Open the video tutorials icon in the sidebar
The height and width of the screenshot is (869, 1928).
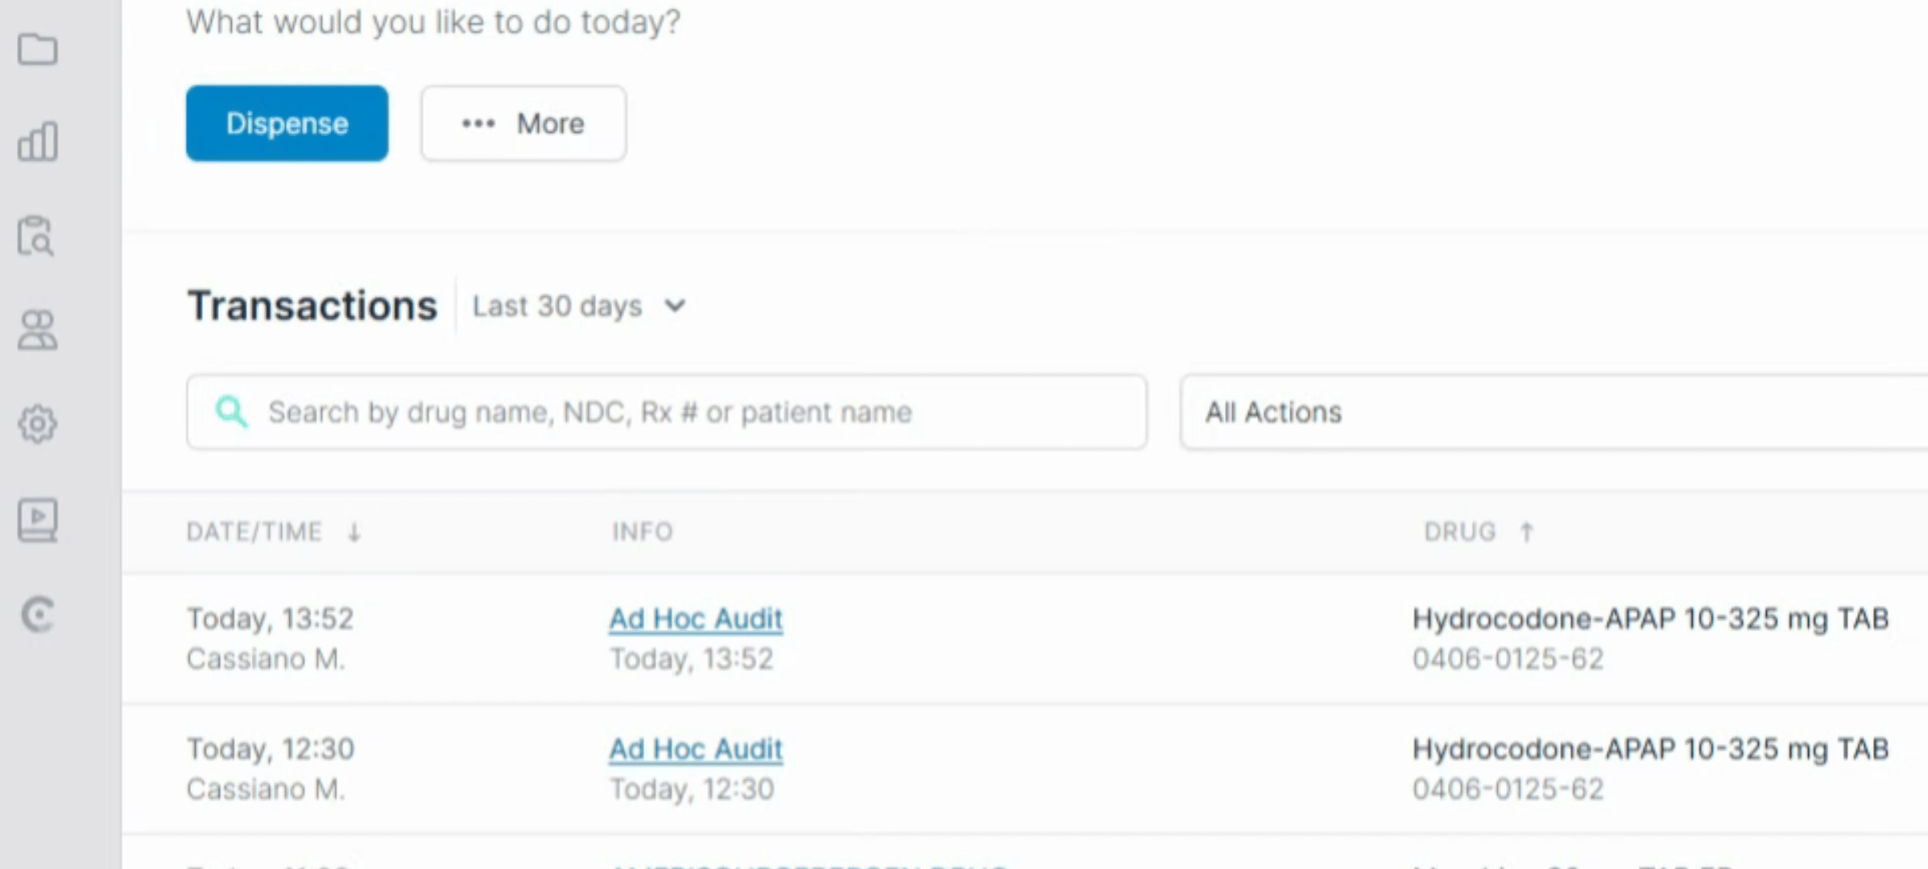pyautogui.click(x=37, y=520)
